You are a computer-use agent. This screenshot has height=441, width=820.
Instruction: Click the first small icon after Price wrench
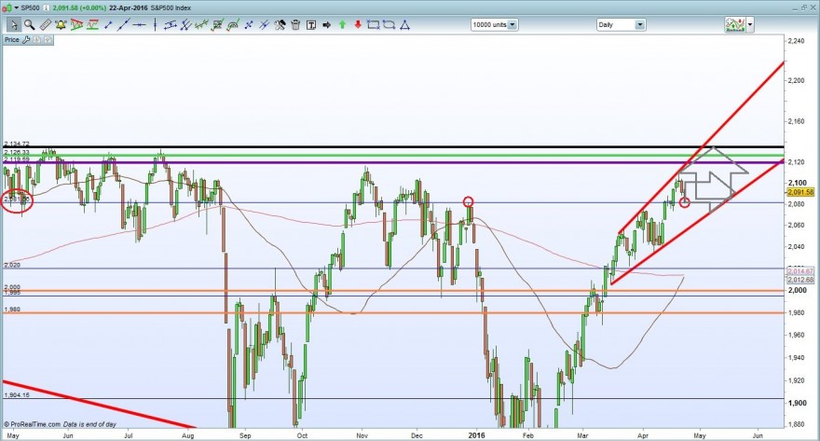coord(37,40)
